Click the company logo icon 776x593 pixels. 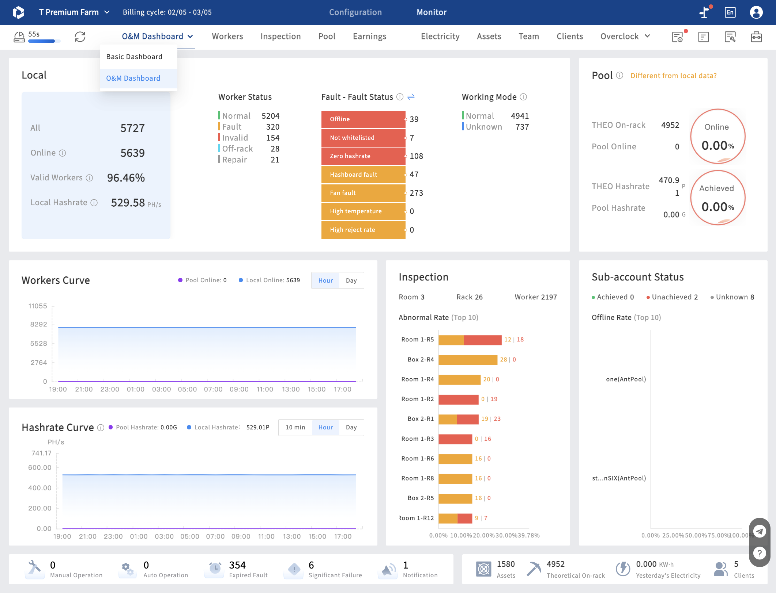pyautogui.click(x=18, y=12)
